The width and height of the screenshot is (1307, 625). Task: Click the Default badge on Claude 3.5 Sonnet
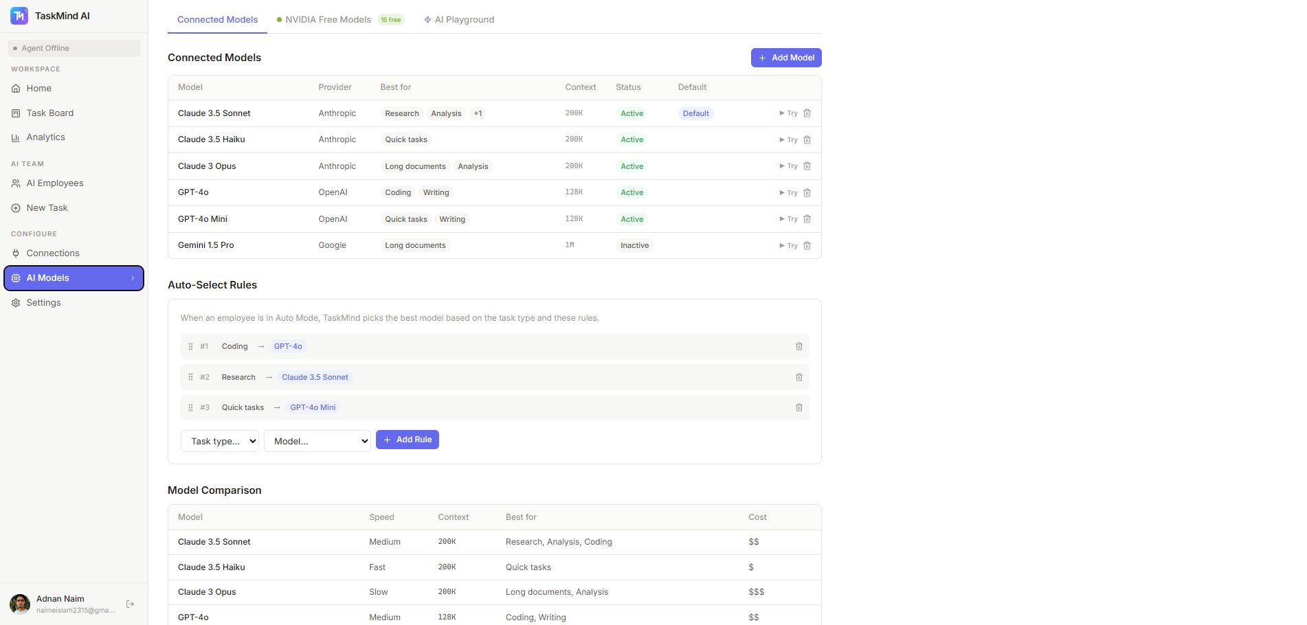coord(695,114)
